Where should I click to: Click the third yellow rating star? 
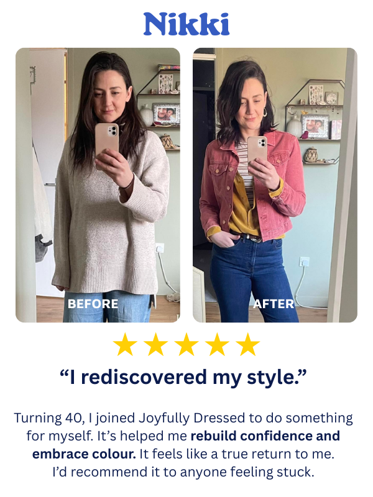click(186, 344)
